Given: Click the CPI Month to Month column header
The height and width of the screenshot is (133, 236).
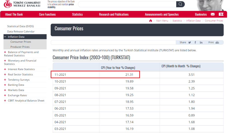Looking at the screenshot, I should pos(181,66).
